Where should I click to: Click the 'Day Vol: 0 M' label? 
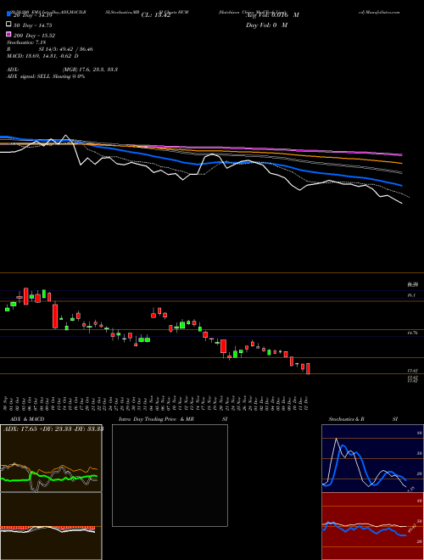click(x=266, y=25)
